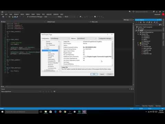Screen dimensions: 165x124
Task: Click OK in the Property Pages dialog
Action: pos(94,74)
